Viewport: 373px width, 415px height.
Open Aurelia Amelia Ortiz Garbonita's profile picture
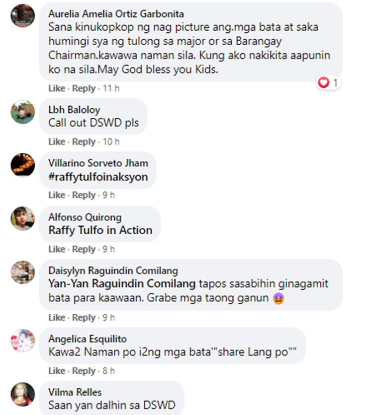point(23,15)
